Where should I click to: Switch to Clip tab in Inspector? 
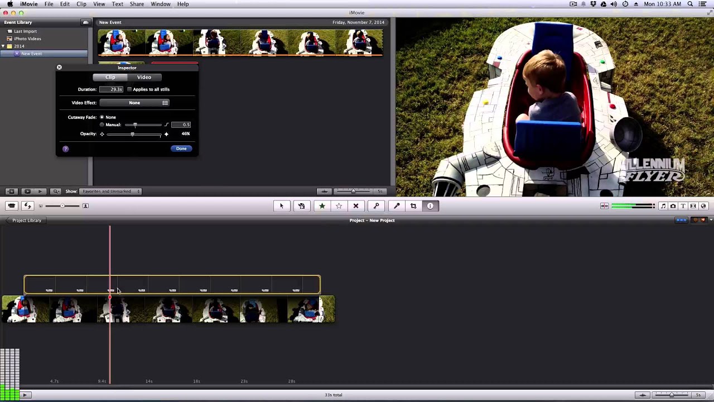(x=110, y=77)
